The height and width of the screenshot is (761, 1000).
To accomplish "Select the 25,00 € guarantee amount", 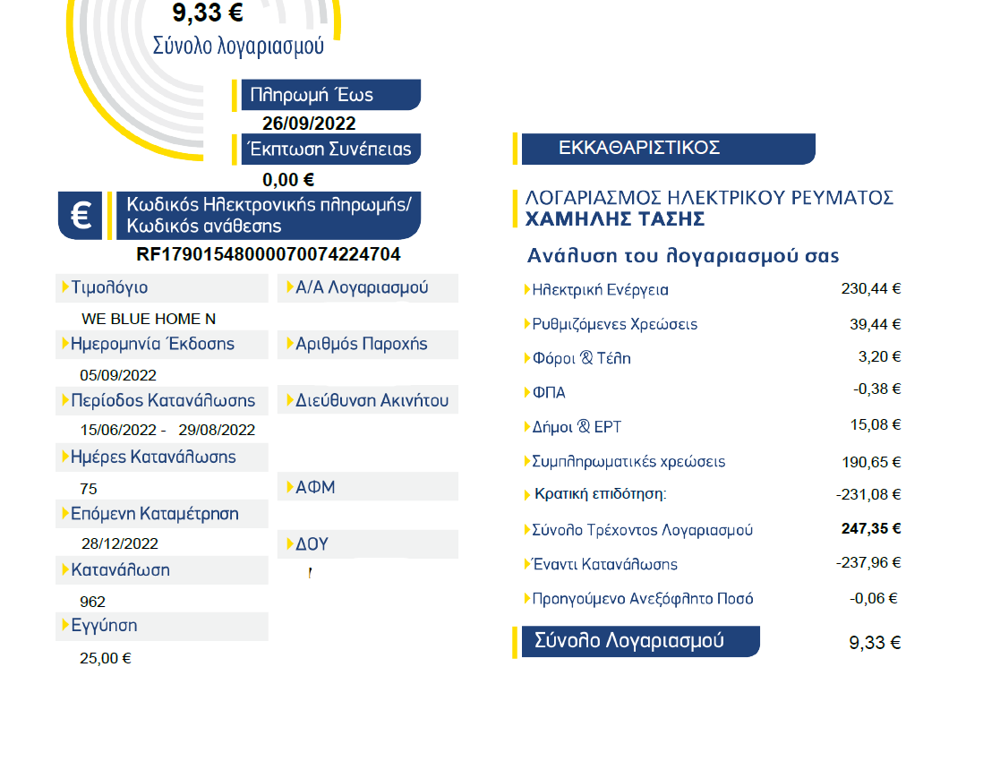I will click(106, 658).
